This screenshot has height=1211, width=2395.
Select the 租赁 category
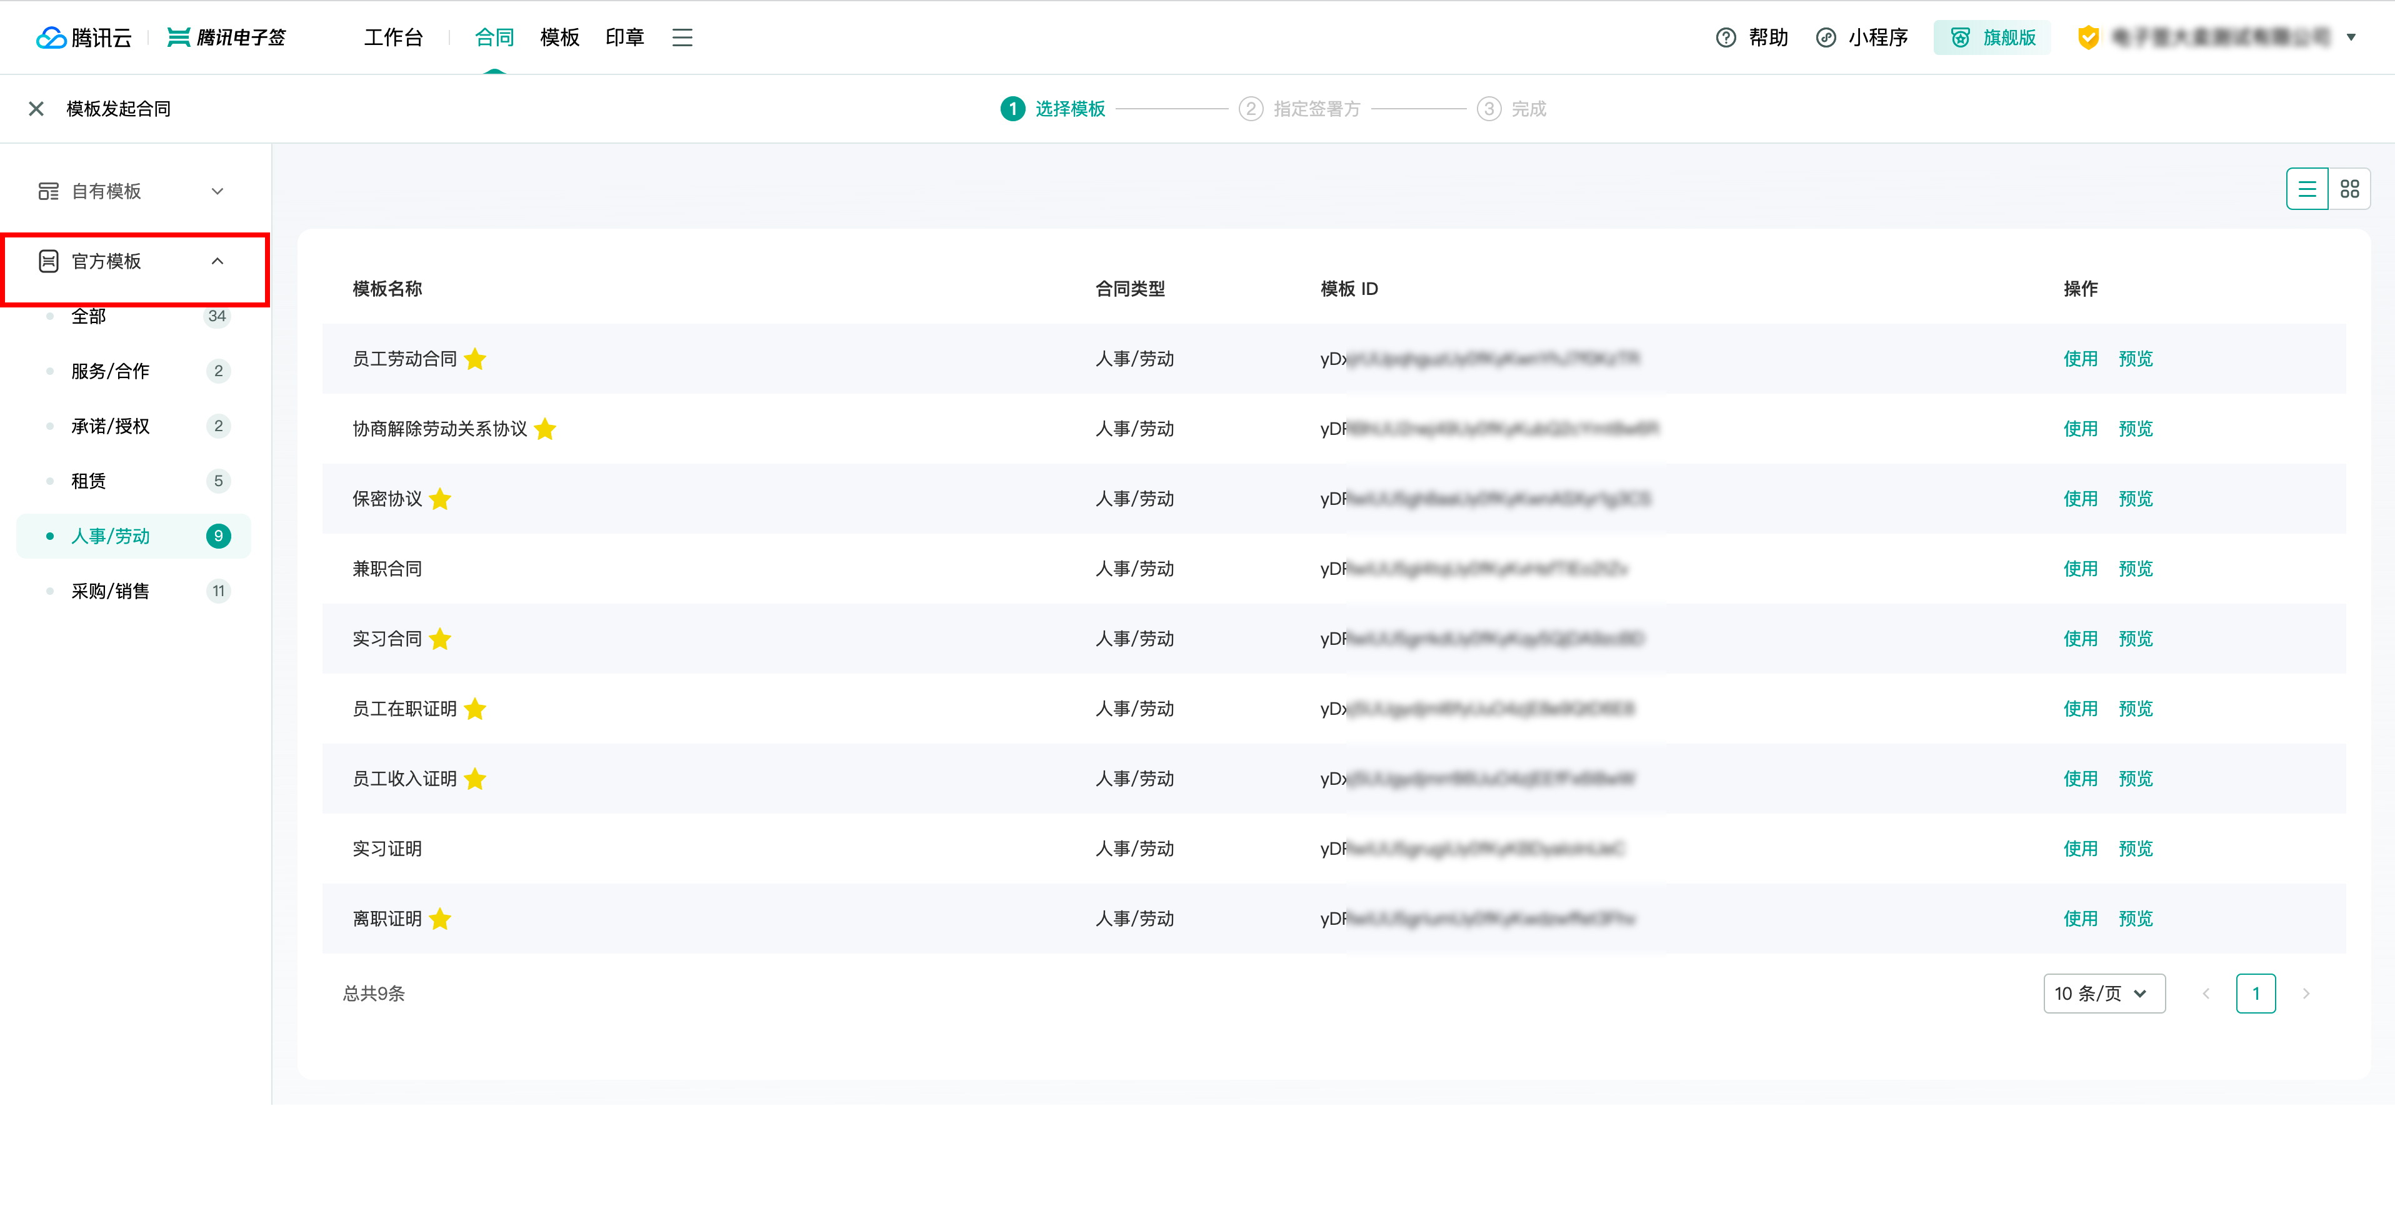tap(134, 481)
